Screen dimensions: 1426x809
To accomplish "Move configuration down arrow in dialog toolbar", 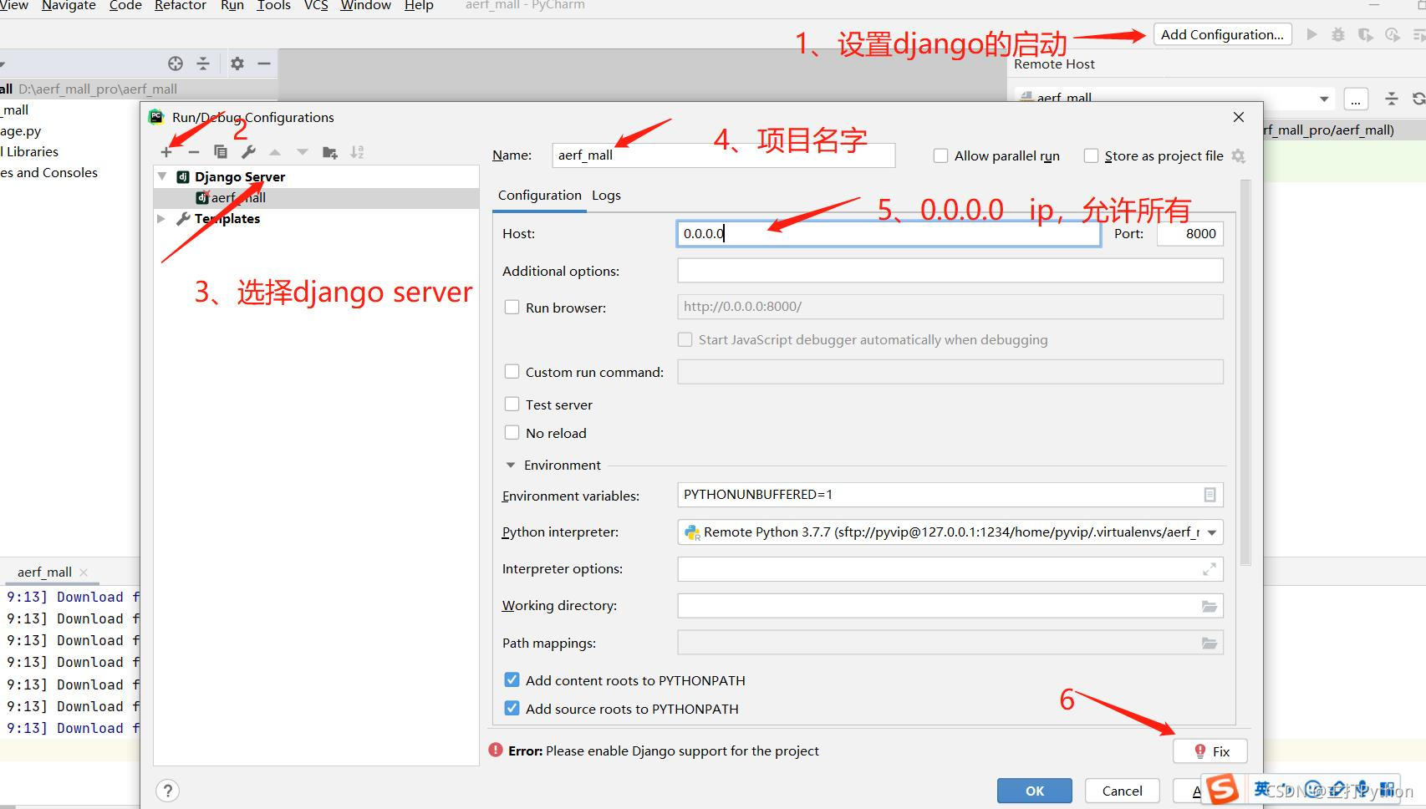I will [303, 152].
